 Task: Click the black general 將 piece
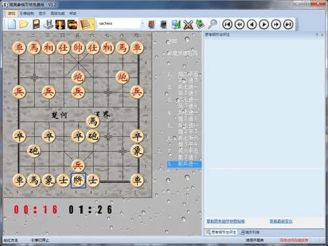click(78, 180)
